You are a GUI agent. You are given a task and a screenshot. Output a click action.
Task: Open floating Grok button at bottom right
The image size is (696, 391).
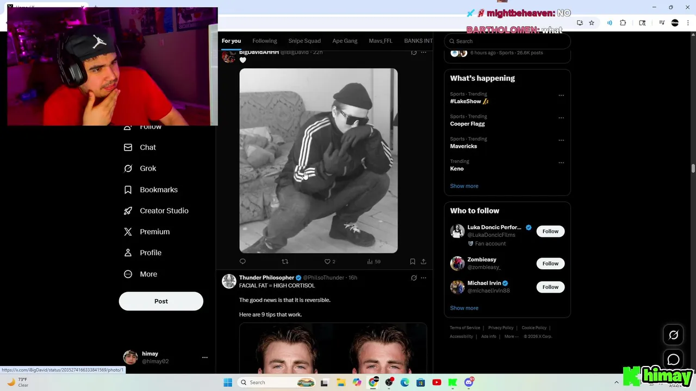coord(674,335)
